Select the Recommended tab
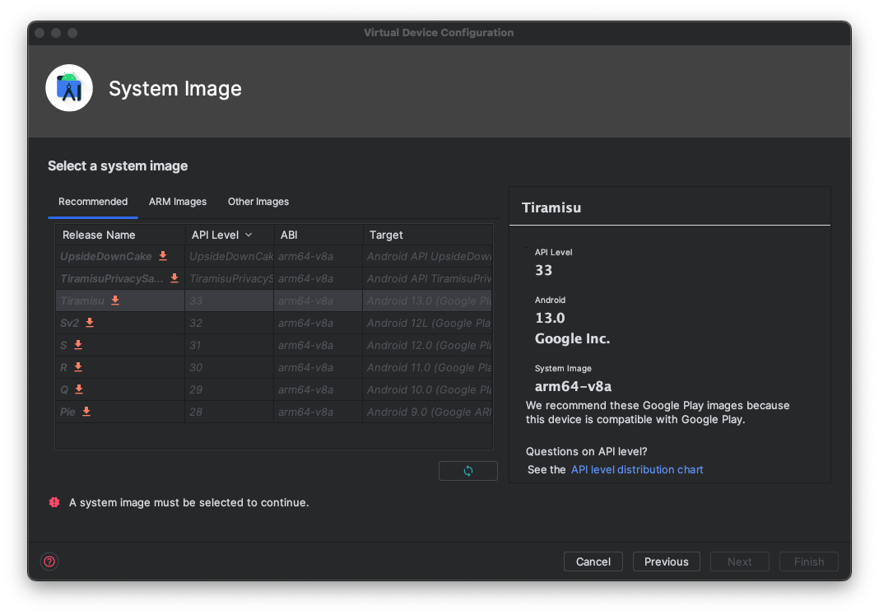Screen dimensions: 879x615 93,202
